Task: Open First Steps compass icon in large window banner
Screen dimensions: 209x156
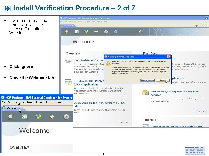Action: coord(106,32)
